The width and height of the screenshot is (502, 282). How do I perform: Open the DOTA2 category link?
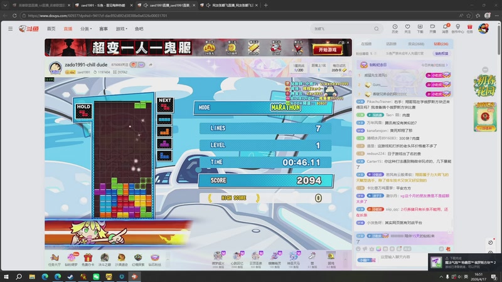(120, 72)
